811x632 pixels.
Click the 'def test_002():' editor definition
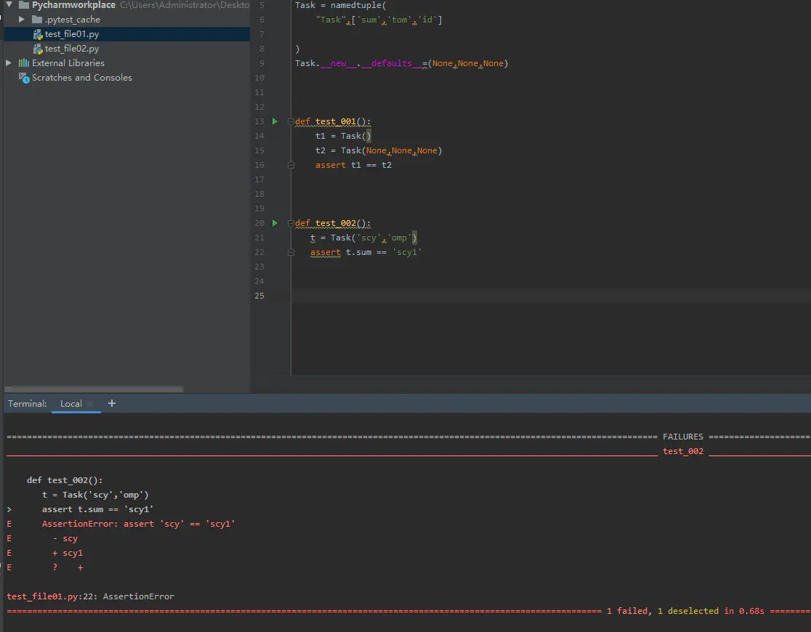pos(333,224)
